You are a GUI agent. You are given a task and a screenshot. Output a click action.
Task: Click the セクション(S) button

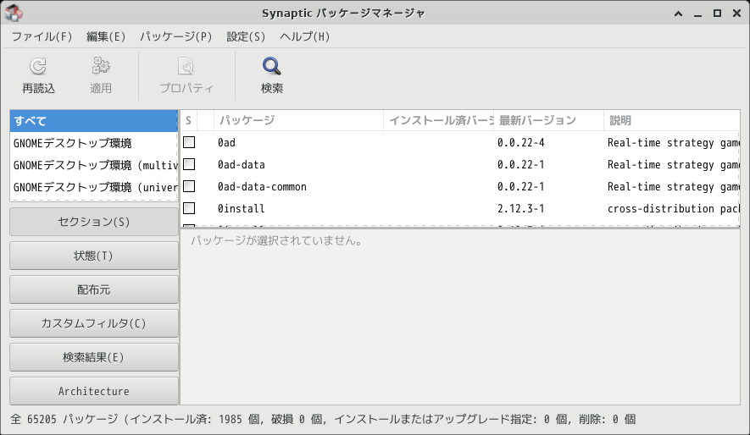(94, 222)
